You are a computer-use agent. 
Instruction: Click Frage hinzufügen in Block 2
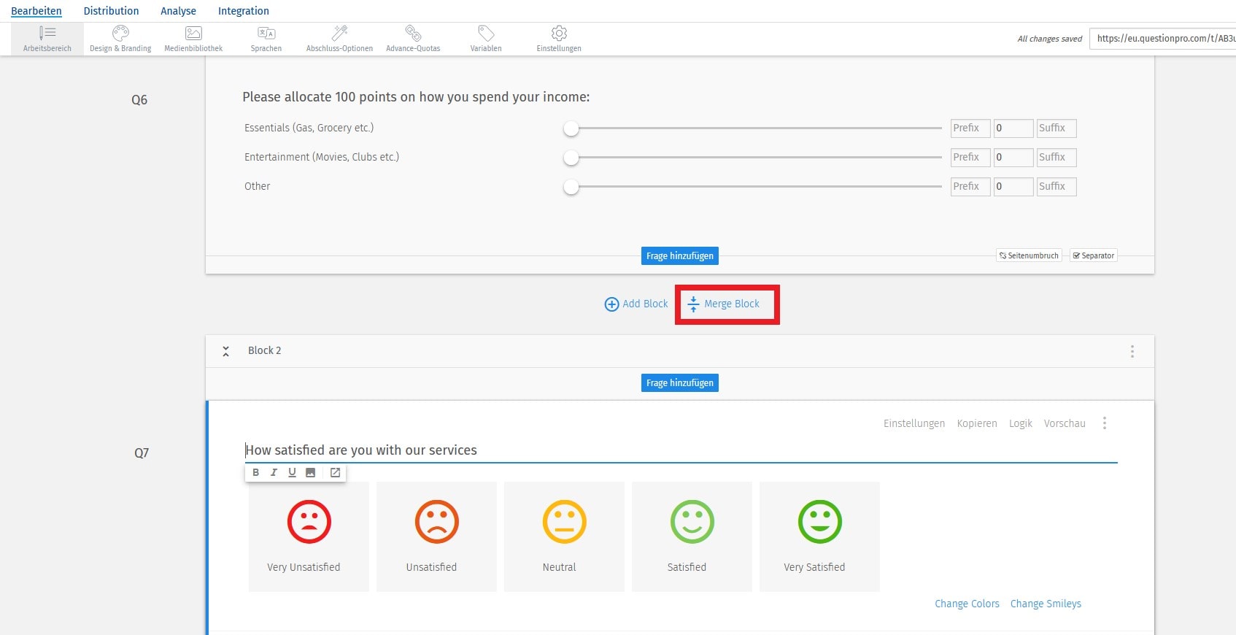tap(680, 383)
